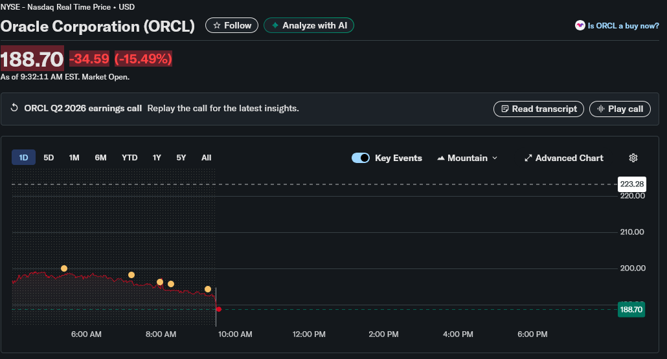Click the Oracle Corporation (ORCL) title

97,27
